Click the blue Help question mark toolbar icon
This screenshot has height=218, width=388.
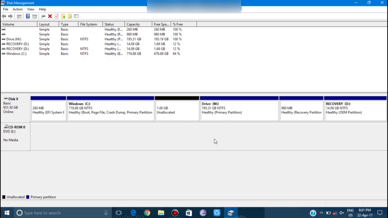click(x=28, y=16)
